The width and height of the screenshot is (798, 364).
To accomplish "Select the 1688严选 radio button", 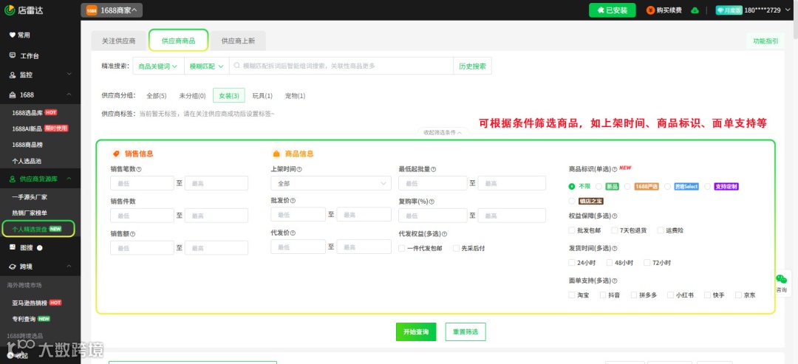I will click(627, 187).
